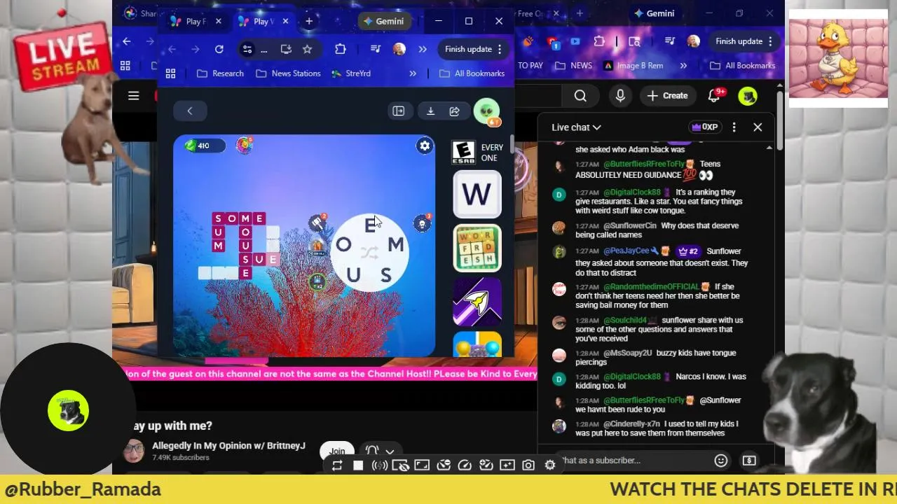Click the lightbulb hint icon right of wheel

point(422,223)
